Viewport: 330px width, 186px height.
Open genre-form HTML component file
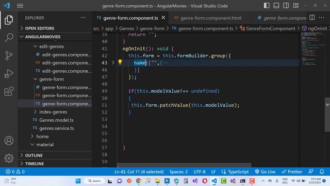point(67,96)
